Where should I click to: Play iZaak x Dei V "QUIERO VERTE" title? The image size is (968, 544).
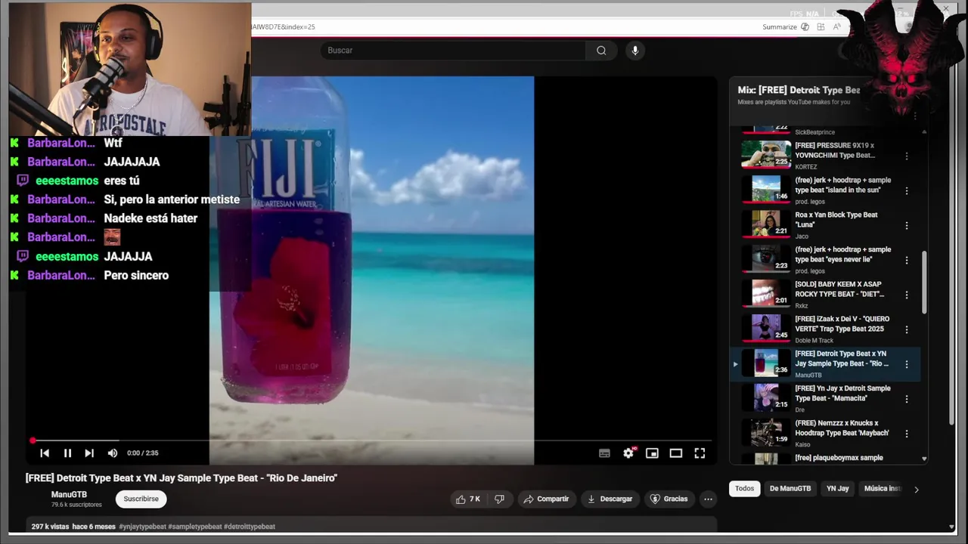[842, 324]
